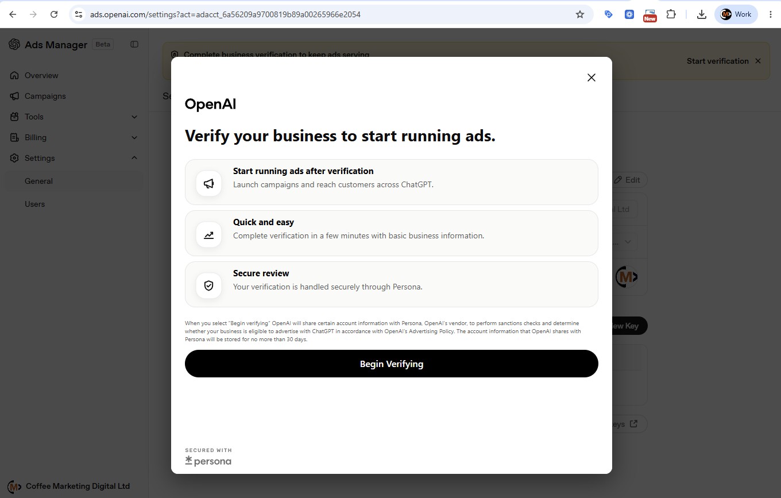The image size is (781, 498).
Task: Click the browser Forward arrow
Action: (x=33, y=14)
